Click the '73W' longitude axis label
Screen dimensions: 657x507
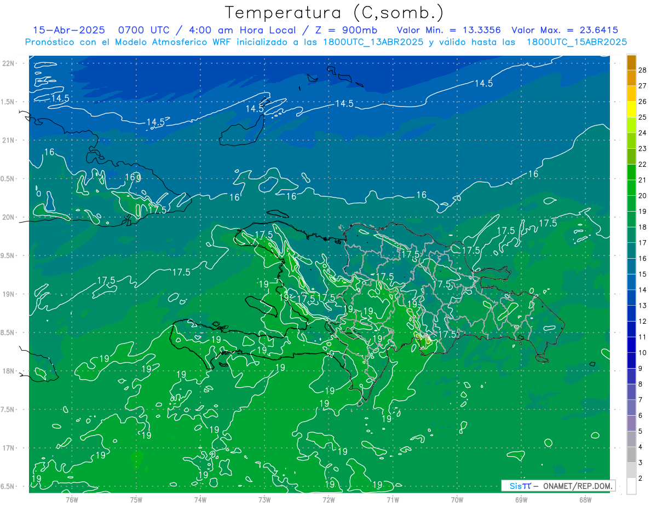(264, 500)
